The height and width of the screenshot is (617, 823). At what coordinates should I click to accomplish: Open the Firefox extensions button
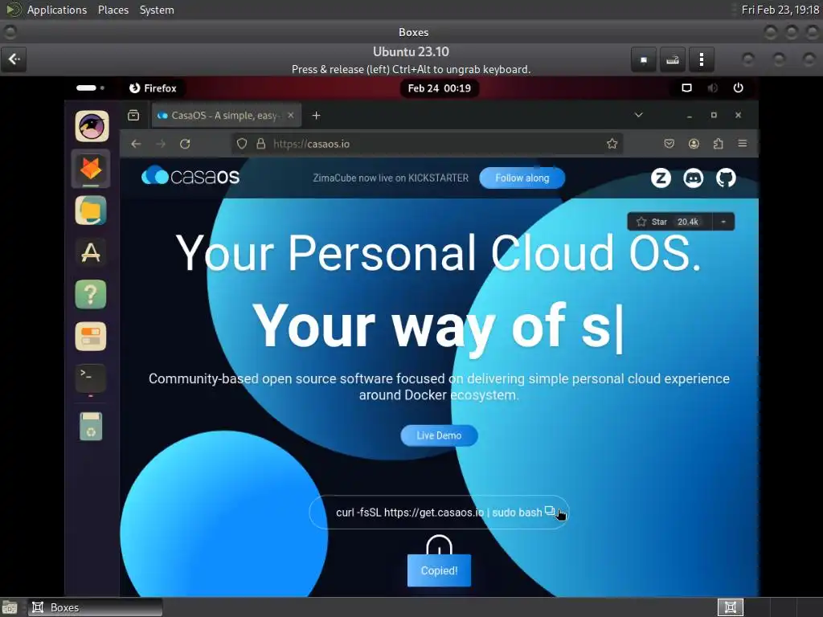click(x=718, y=144)
